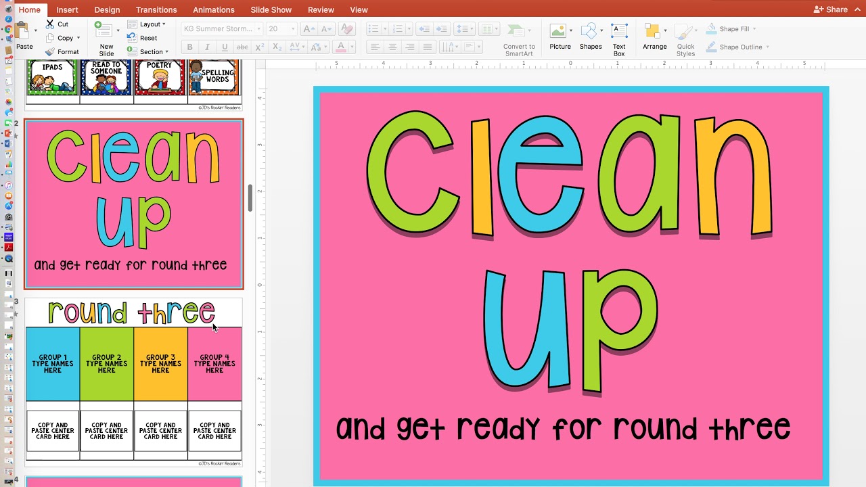Expand the Copy options arrow
This screenshot has width=866, height=487.
pyautogui.click(x=78, y=38)
